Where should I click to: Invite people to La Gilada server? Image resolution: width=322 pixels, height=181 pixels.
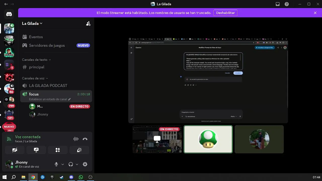click(88, 24)
